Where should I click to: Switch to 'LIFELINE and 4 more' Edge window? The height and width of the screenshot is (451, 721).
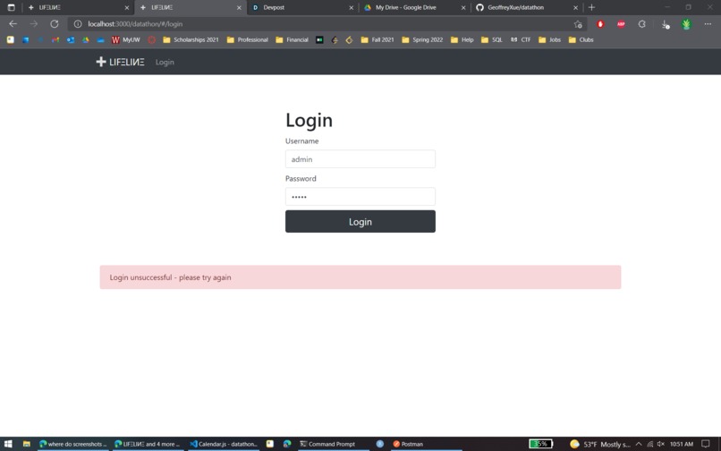[x=148, y=444]
